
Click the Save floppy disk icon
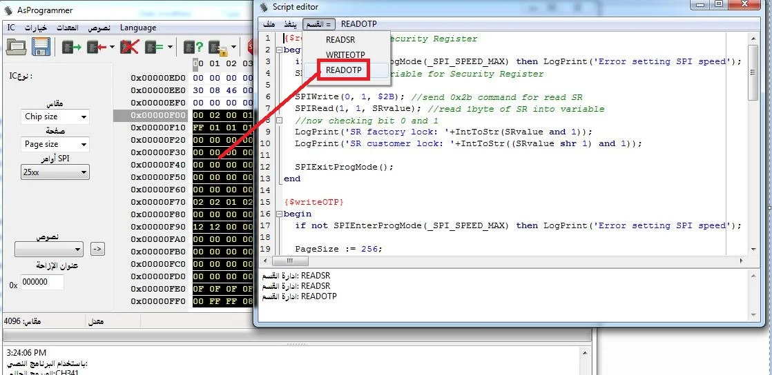(42, 47)
